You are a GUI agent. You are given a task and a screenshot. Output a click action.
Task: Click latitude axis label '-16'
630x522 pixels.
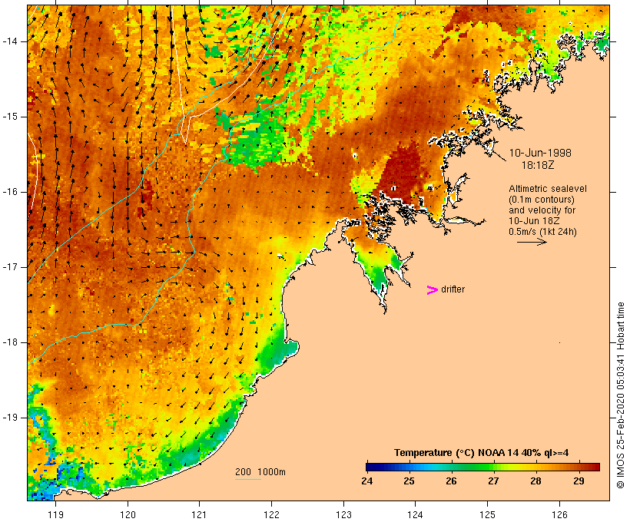[9, 192]
